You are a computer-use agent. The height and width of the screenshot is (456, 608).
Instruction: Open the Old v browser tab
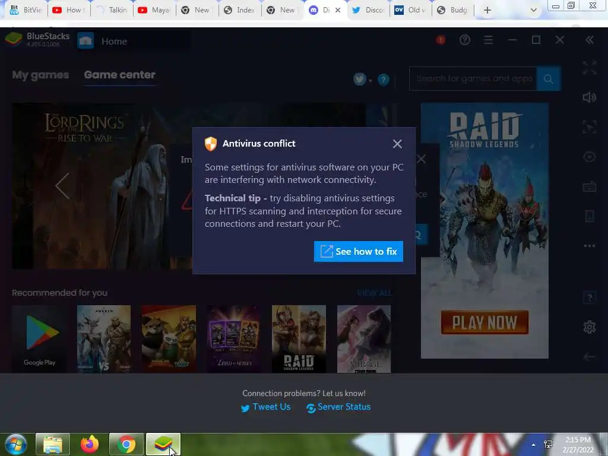[x=410, y=10]
